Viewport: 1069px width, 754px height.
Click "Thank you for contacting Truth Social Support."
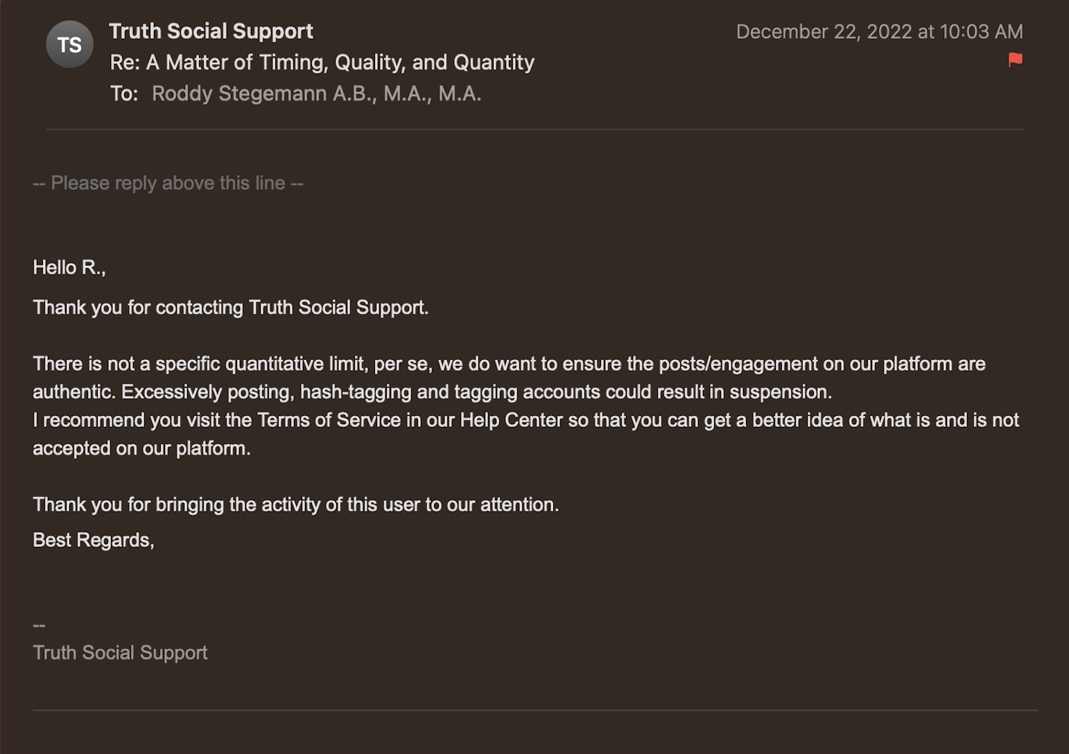point(230,308)
